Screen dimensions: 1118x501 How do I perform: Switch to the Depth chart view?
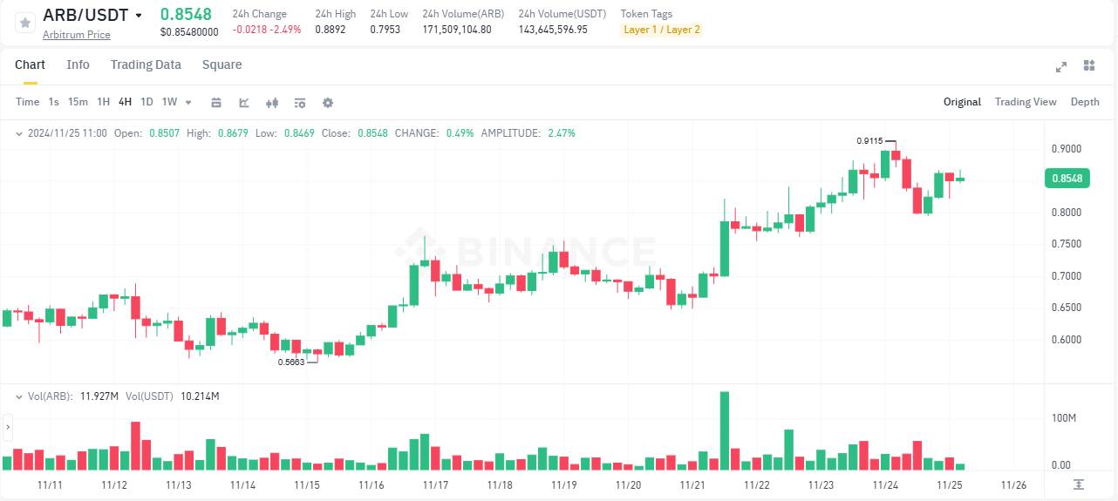(1085, 102)
